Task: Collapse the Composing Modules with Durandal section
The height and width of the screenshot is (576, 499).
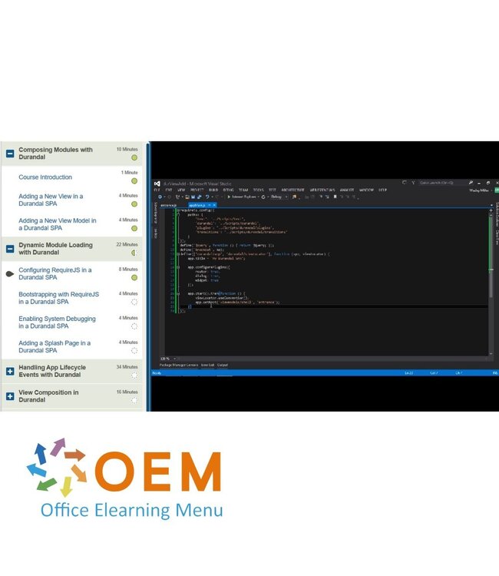Action: 10,154
